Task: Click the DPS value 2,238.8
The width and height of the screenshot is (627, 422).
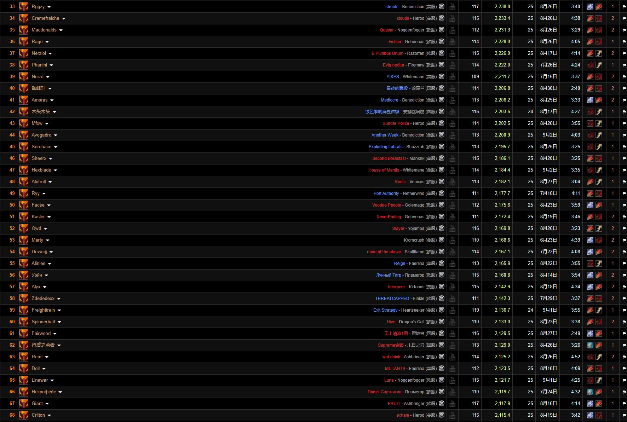Action: pyautogui.click(x=502, y=7)
